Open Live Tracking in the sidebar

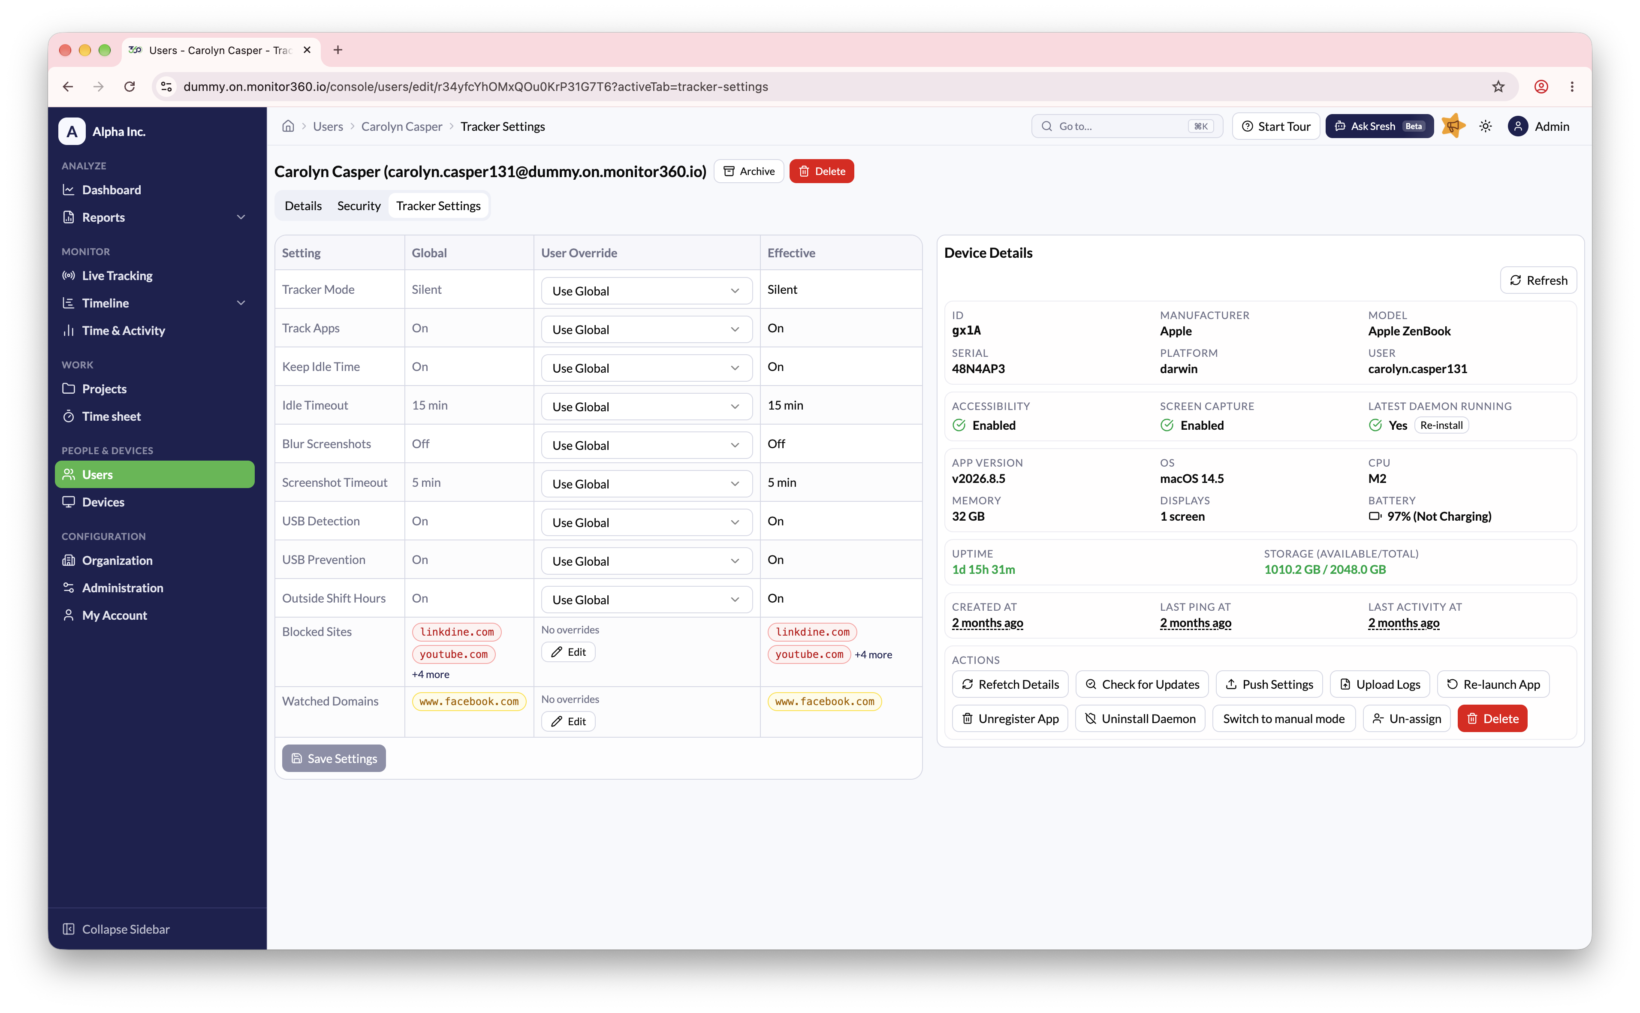(x=155, y=275)
